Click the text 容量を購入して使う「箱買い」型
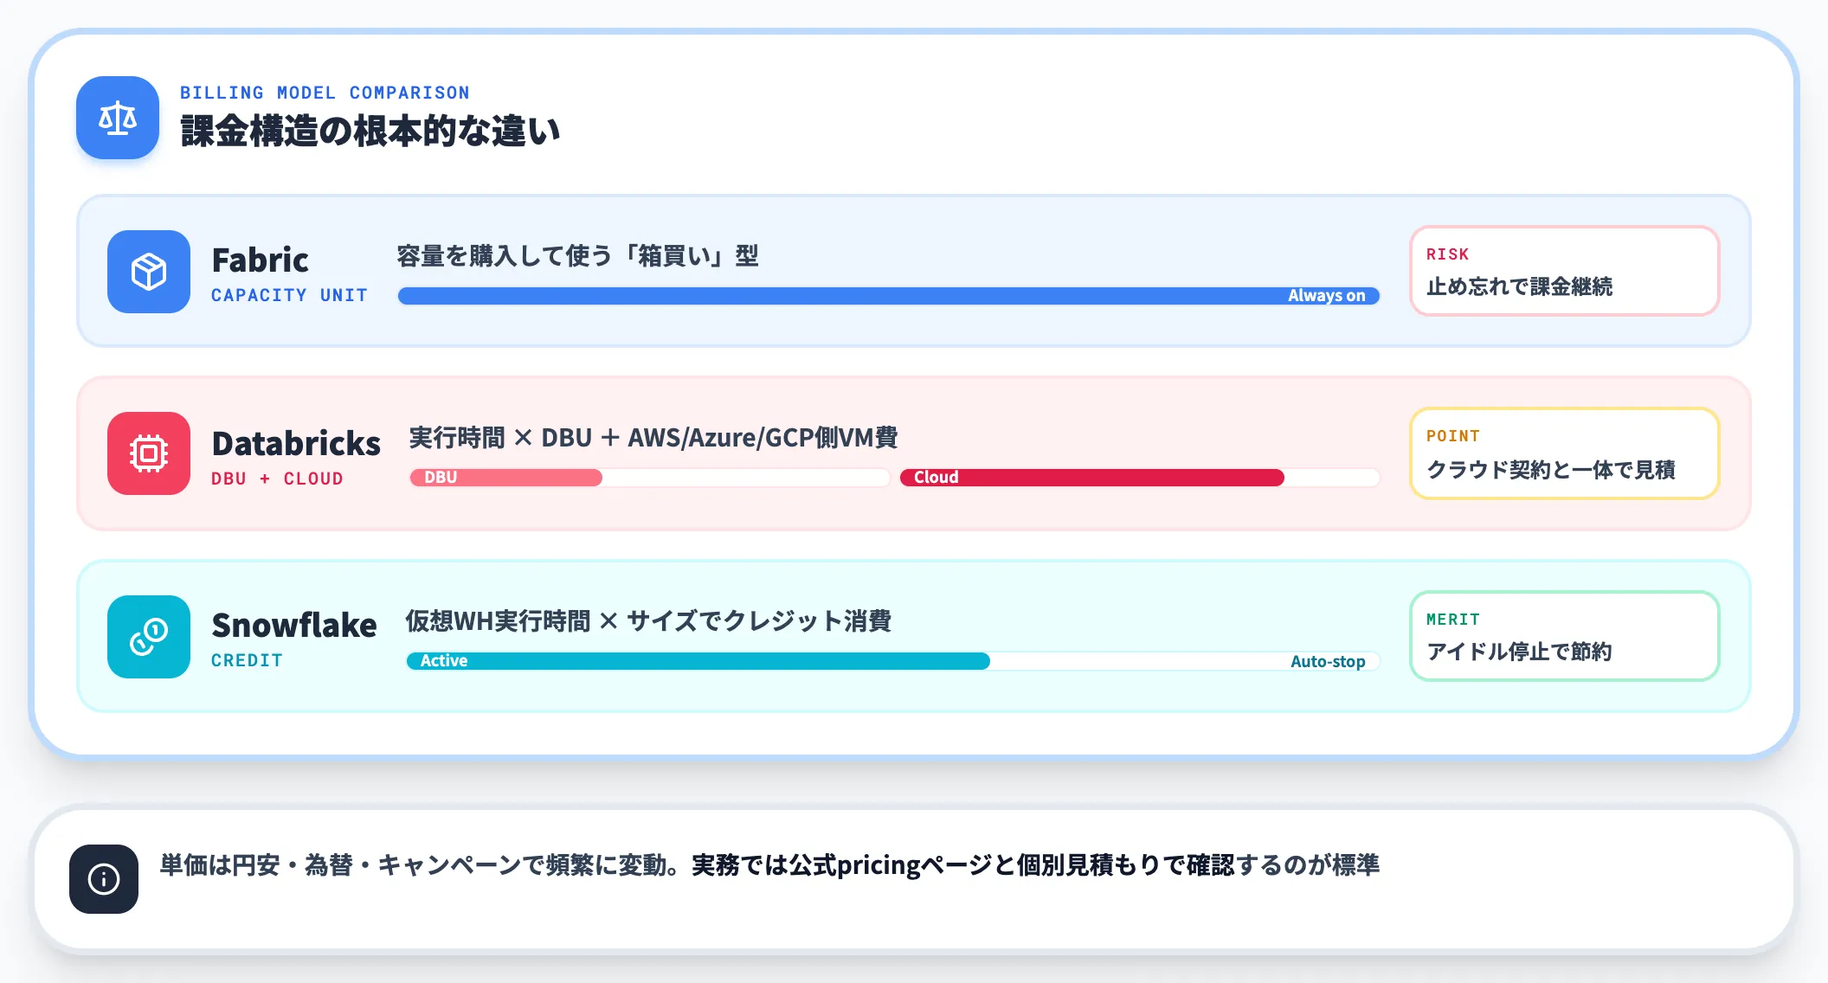Viewport: 1828px width, 983px height. tap(577, 256)
